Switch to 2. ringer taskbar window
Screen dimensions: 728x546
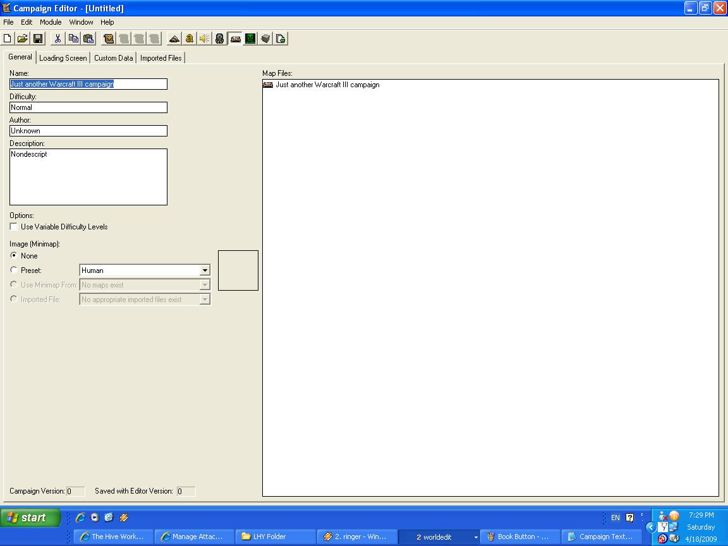point(356,537)
